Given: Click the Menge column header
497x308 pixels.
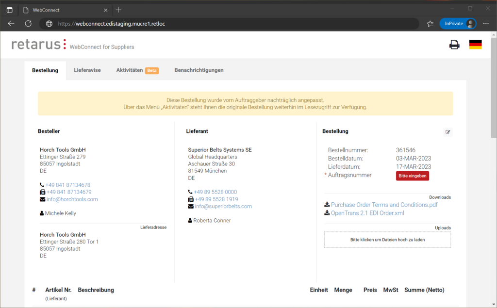Looking at the screenshot, I should pos(343,290).
